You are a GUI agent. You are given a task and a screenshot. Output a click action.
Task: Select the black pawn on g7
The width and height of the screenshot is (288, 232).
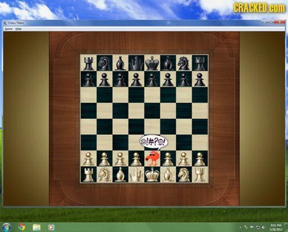[184, 79]
